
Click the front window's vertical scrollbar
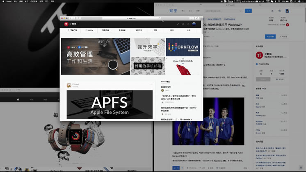point(202,27)
